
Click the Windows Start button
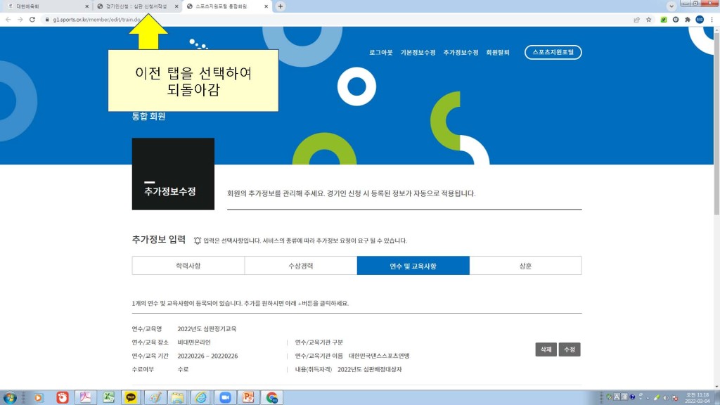[11, 397]
